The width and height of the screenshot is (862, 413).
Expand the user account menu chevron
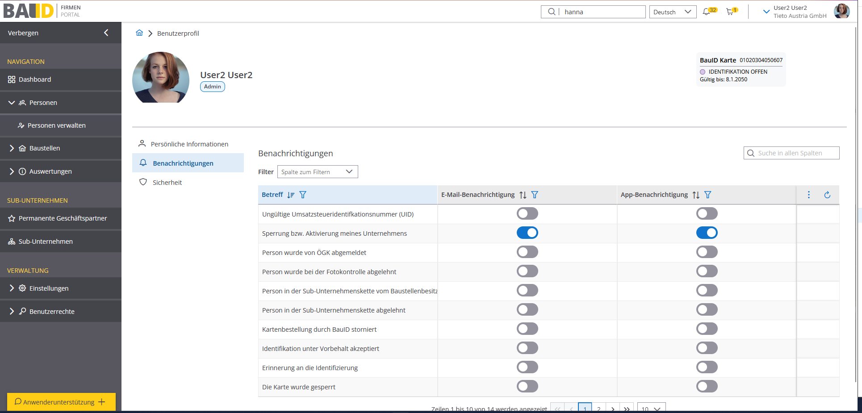point(766,12)
